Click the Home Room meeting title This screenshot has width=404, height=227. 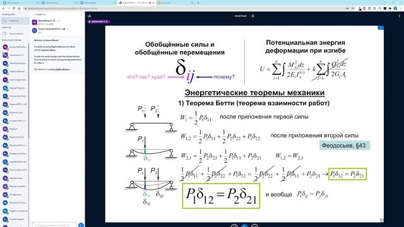(x=241, y=16)
